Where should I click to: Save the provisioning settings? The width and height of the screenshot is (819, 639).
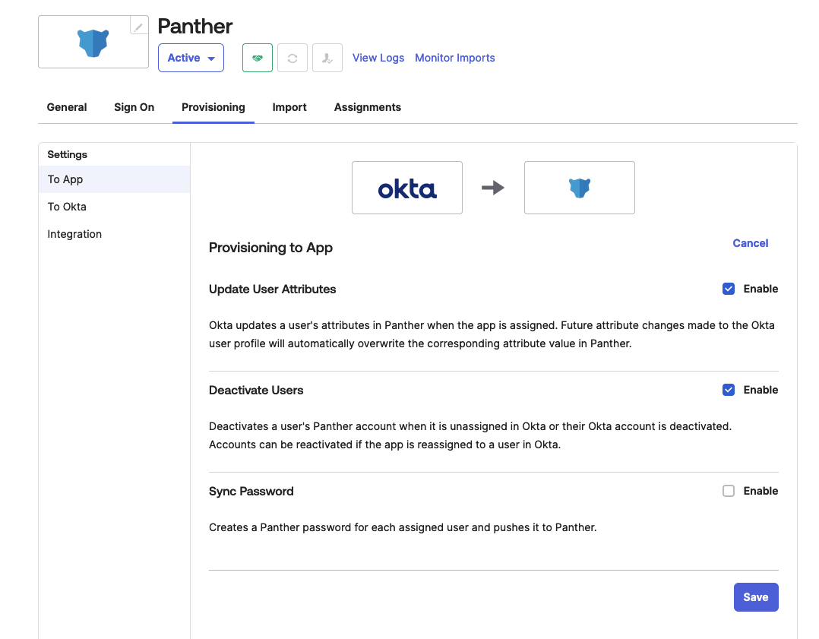click(x=755, y=597)
